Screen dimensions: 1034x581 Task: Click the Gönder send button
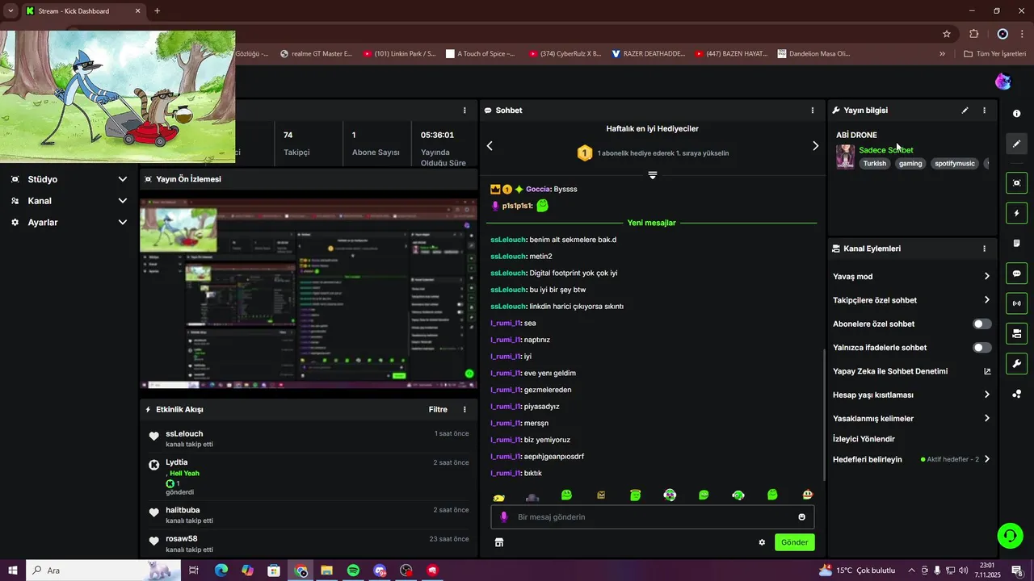coord(794,542)
